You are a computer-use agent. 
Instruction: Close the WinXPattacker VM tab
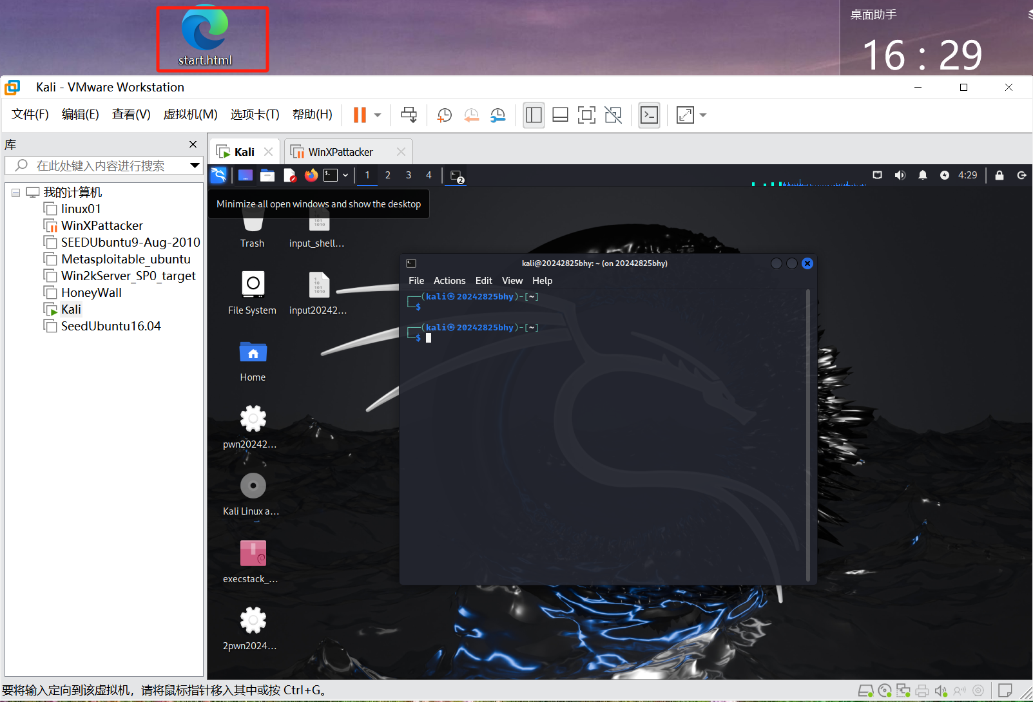pos(401,152)
